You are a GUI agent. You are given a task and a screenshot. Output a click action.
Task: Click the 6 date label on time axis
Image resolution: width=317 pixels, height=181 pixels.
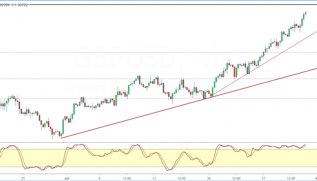click(99, 178)
